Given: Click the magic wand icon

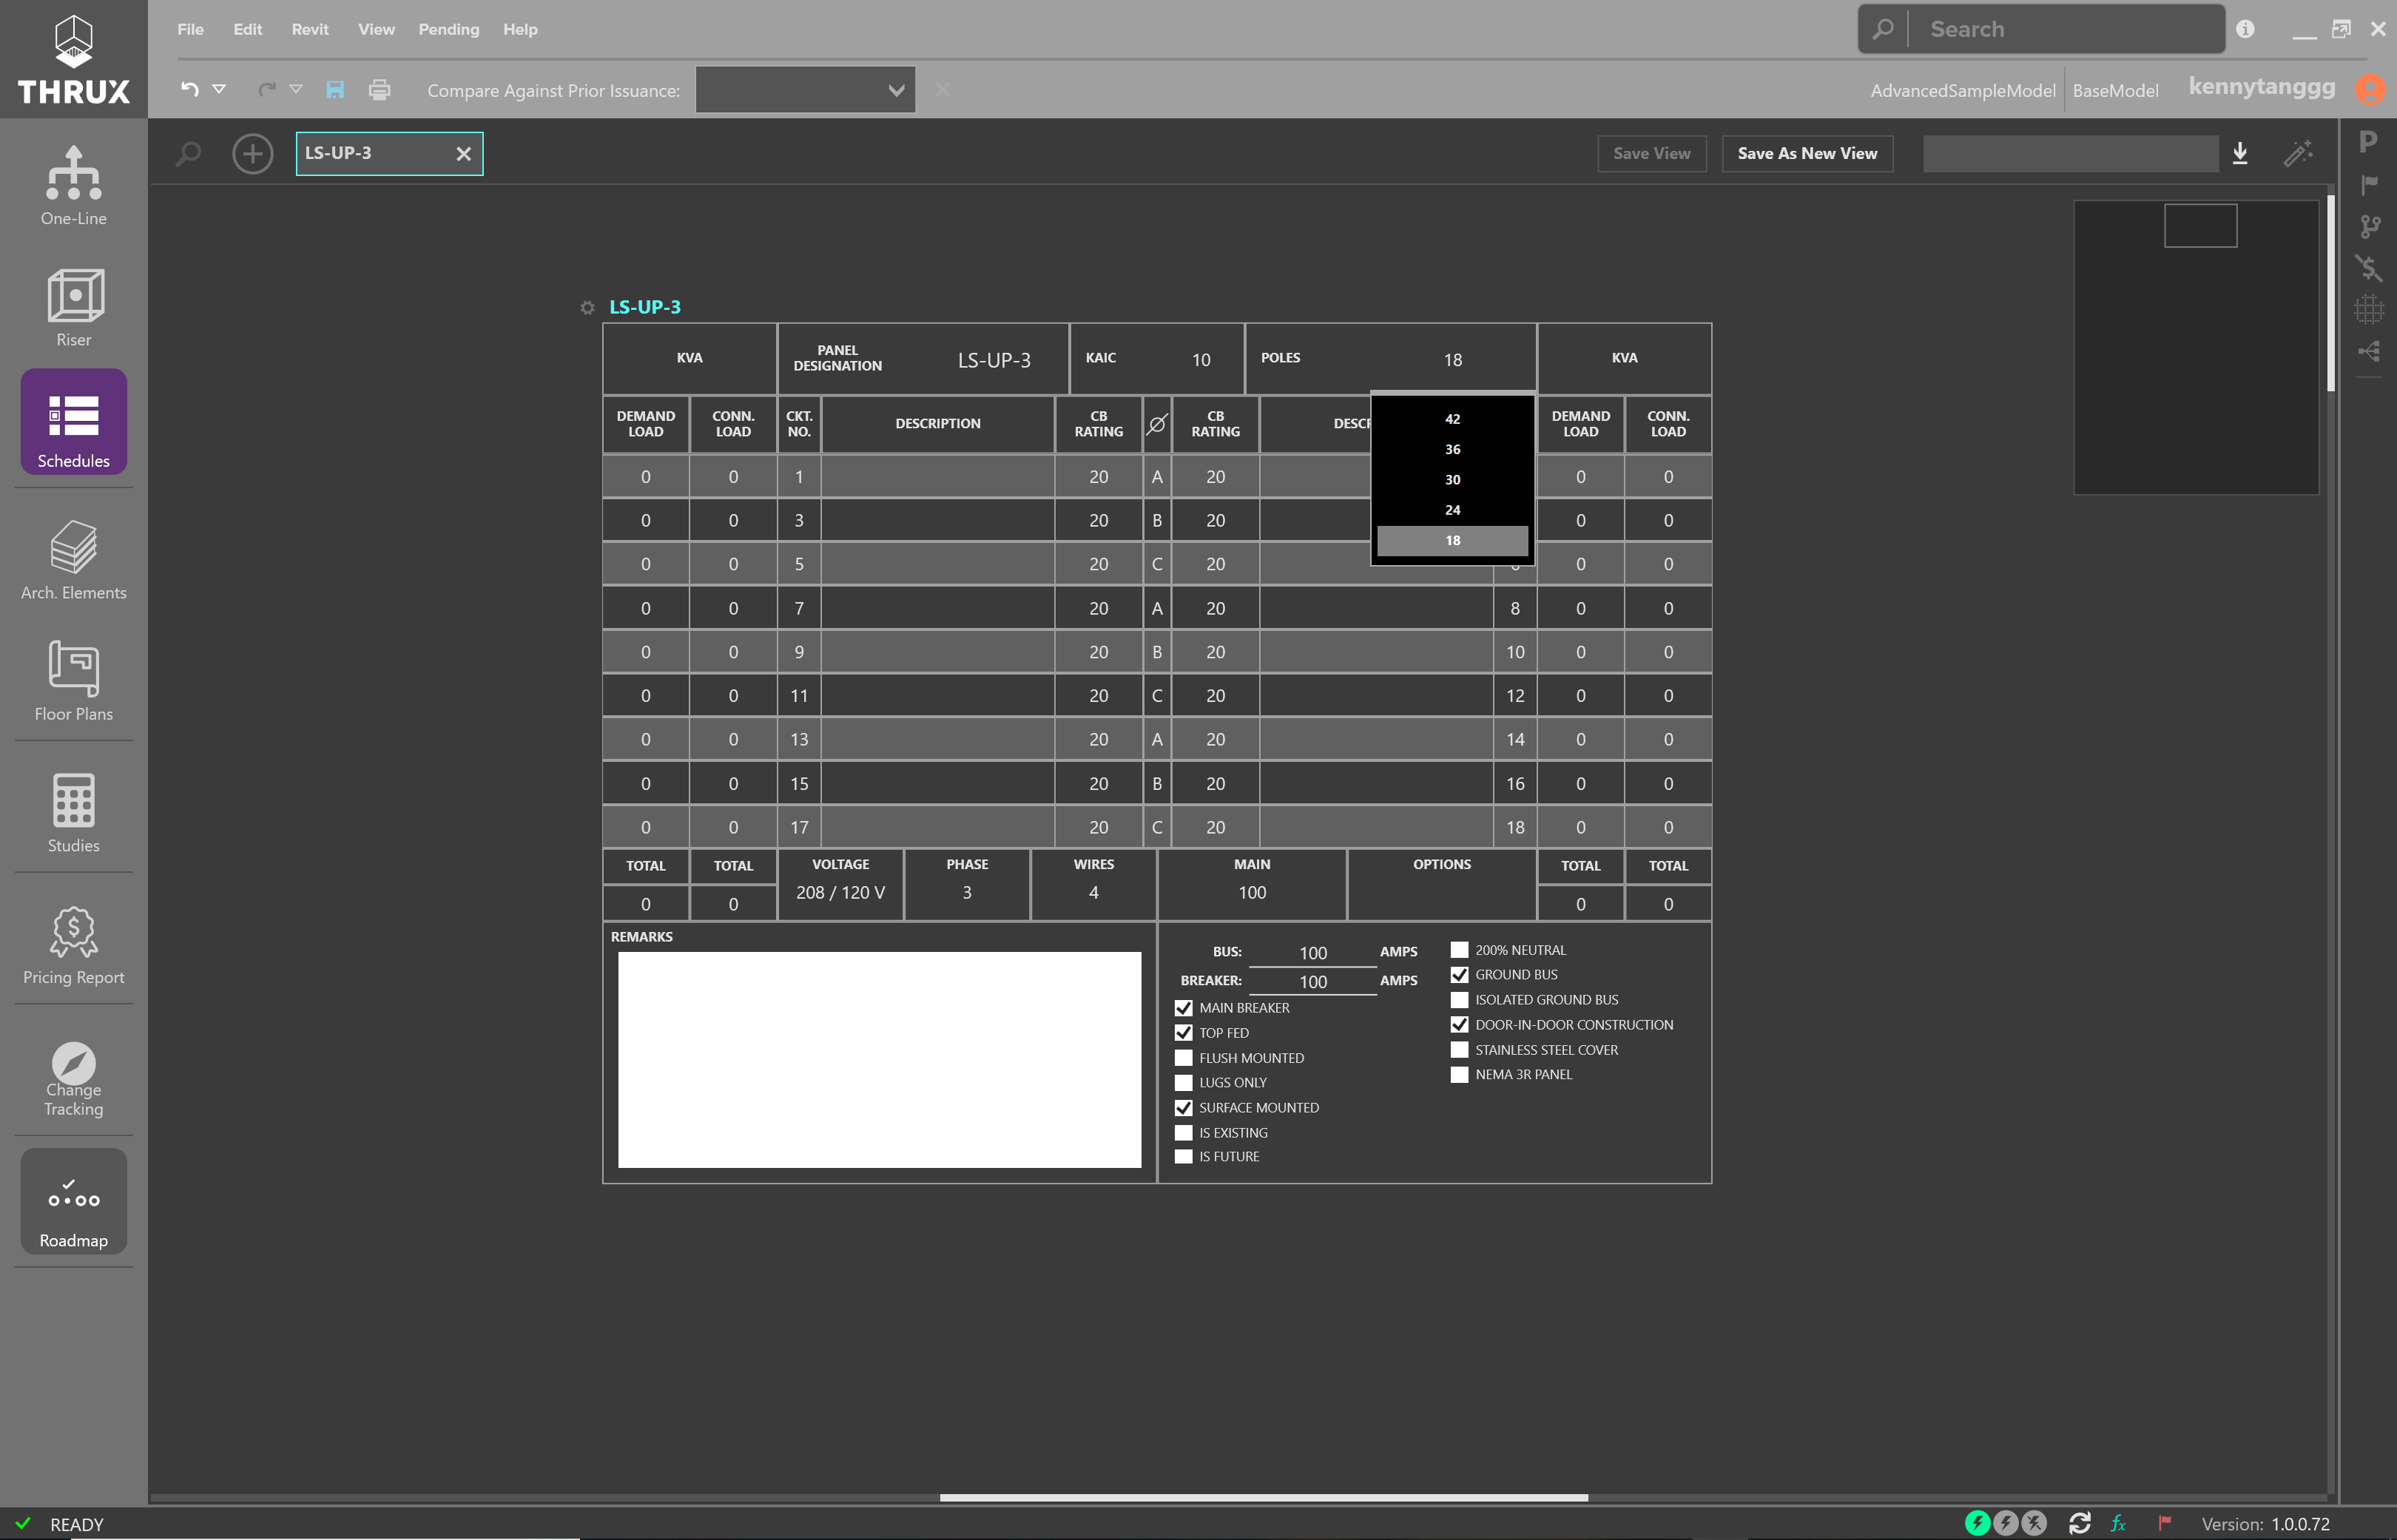Looking at the screenshot, I should [2297, 153].
